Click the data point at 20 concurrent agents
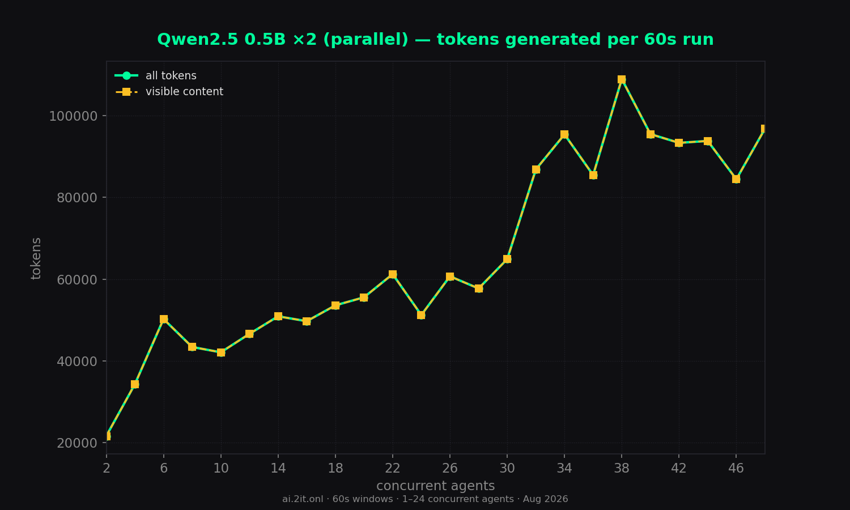This screenshot has height=510, width=850. (364, 297)
